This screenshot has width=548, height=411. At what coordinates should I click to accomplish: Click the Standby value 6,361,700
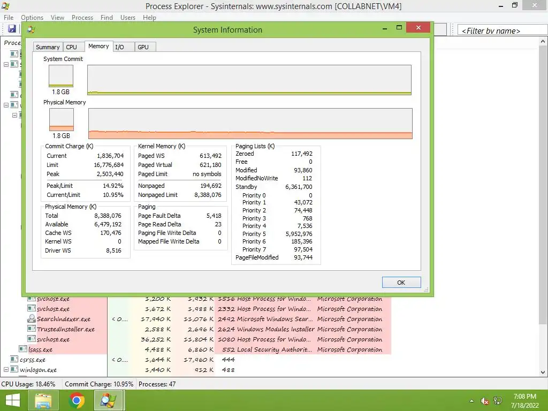coord(299,187)
